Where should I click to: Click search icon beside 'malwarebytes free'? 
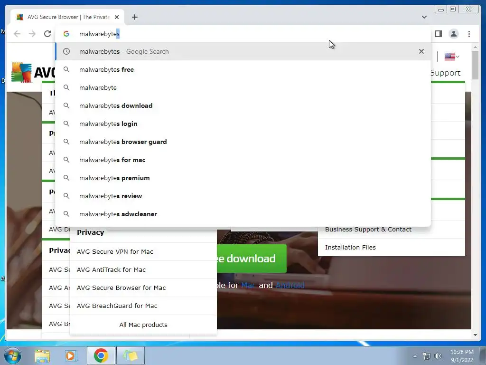pos(66,69)
